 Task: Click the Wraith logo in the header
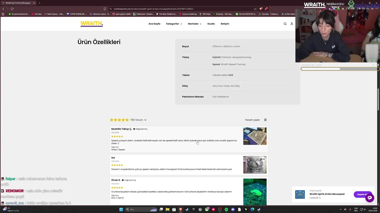coord(91,24)
